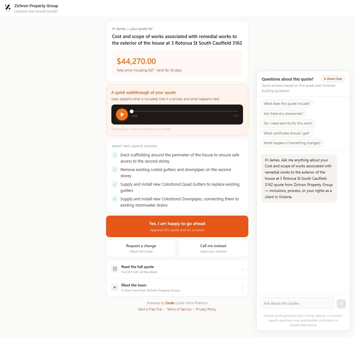The height and width of the screenshot is (337, 355).
Task: Select 'Are there any allowances?' suggestion
Action: (x=283, y=114)
